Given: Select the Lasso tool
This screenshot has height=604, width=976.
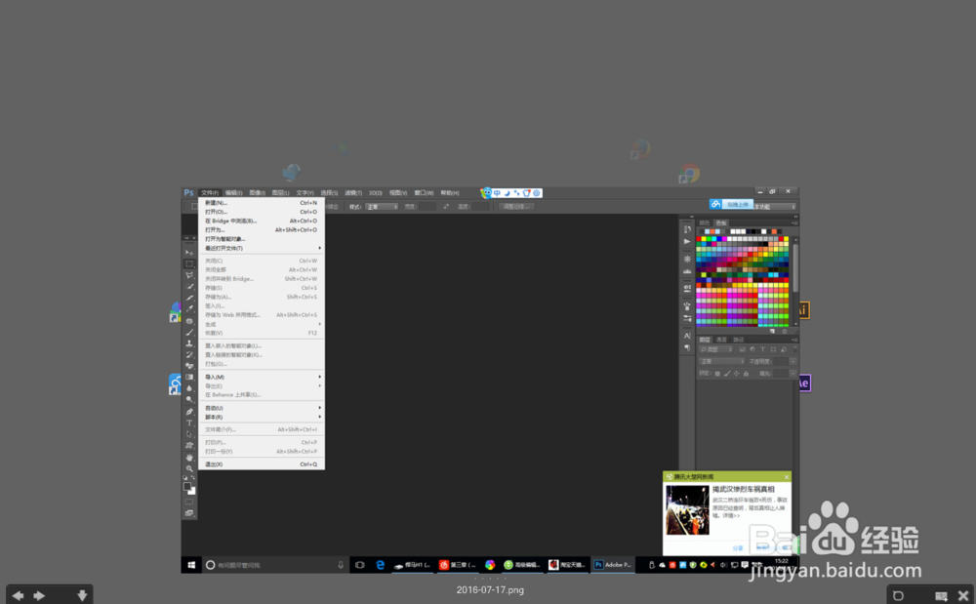Looking at the screenshot, I should coord(189,275).
